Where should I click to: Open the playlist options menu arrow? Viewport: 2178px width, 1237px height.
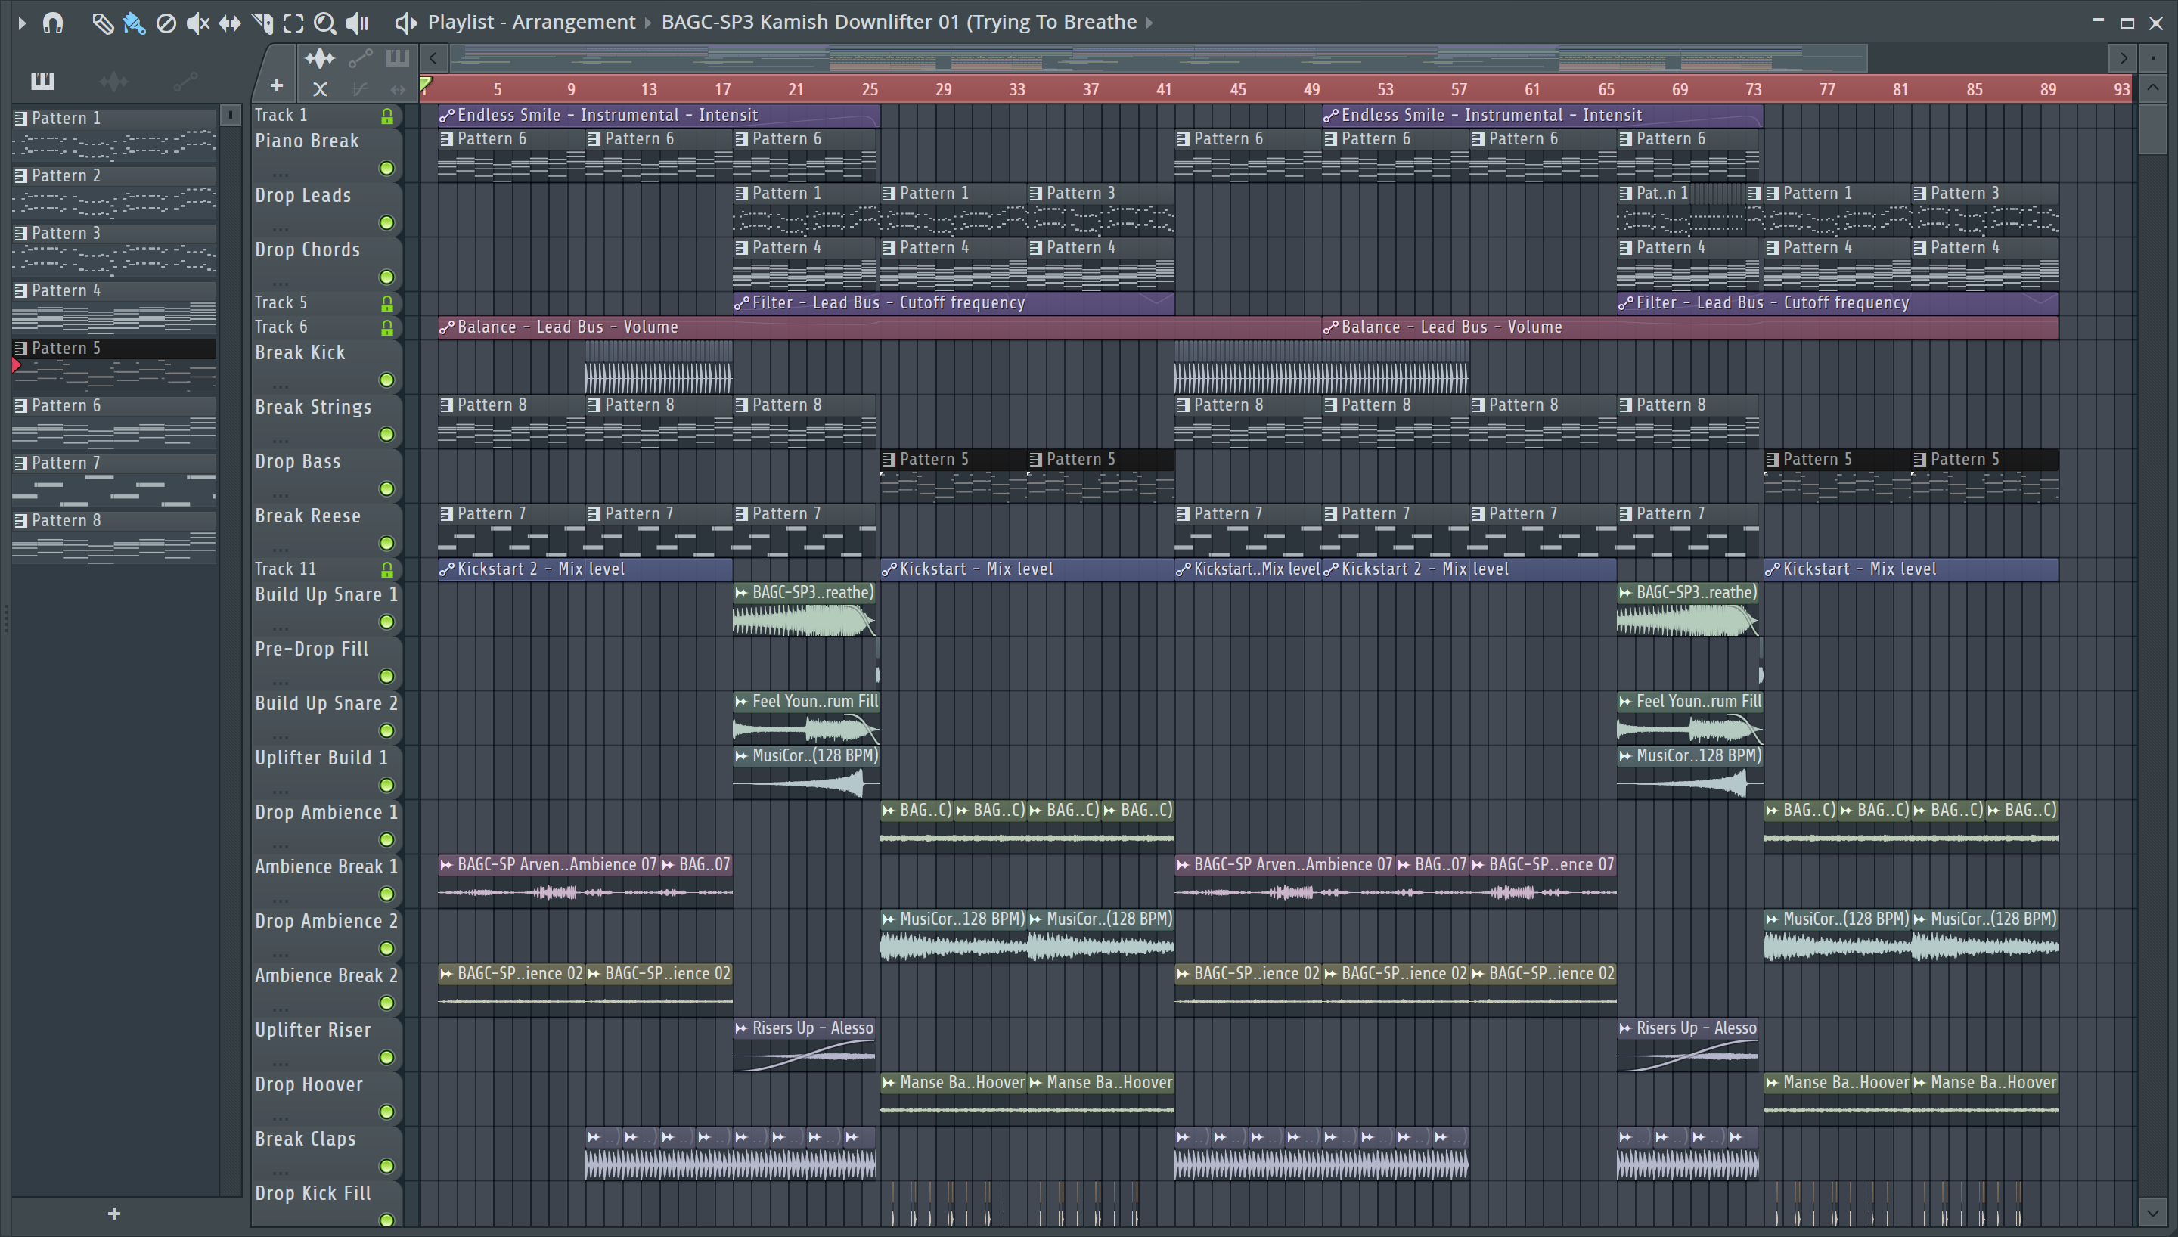(x=22, y=23)
